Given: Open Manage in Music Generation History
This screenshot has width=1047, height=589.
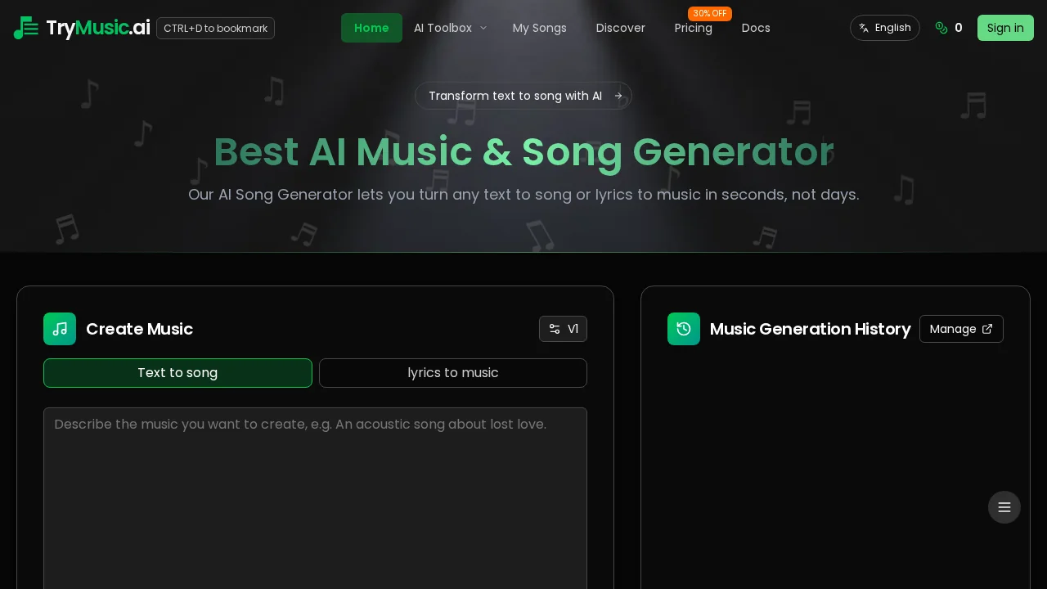Looking at the screenshot, I should pos(961,329).
